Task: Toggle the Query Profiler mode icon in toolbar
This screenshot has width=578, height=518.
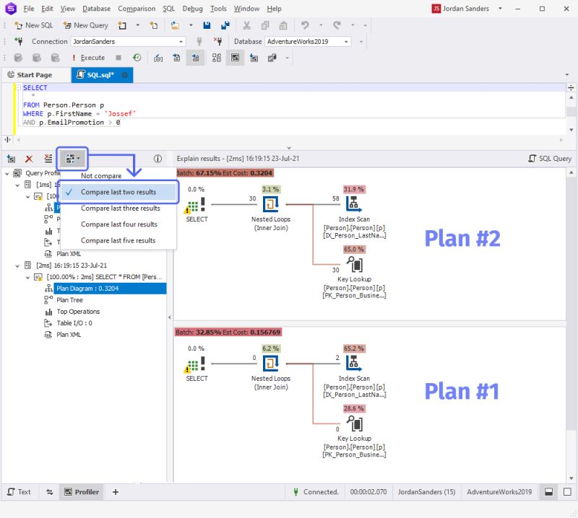Action: pyautogui.click(x=236, y=58)
